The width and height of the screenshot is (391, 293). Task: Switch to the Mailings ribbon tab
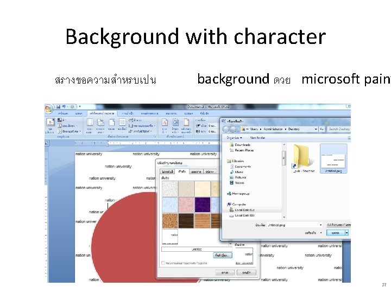[149, 113]
